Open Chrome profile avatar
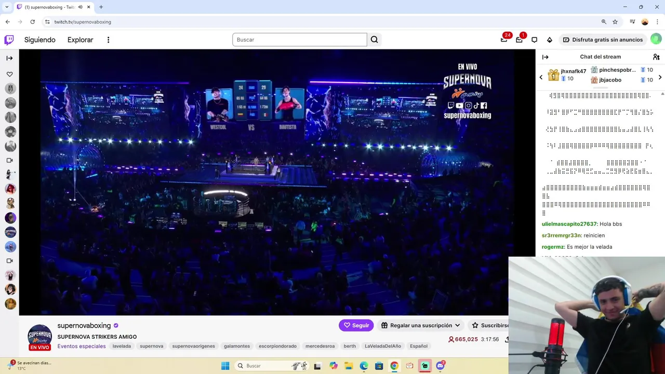The width and height of the screenshot is (665, 374). [645, 22]
